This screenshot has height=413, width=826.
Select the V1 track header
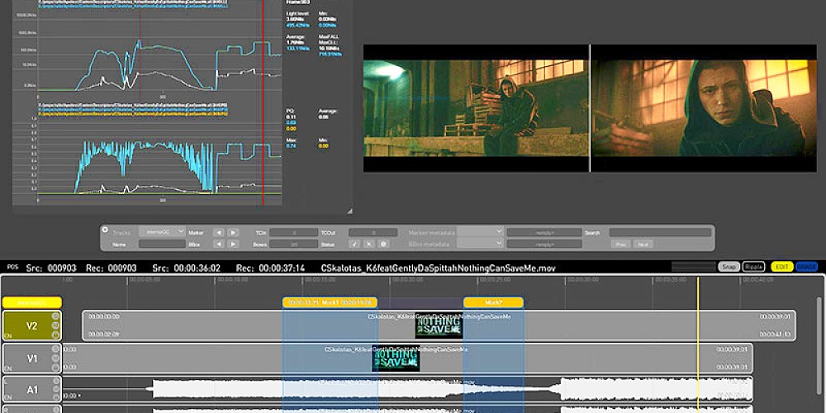tap(31, 358)
